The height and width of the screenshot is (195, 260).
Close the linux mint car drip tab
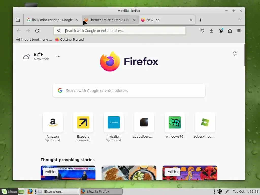pyautogui.click(x=77, y=20)
